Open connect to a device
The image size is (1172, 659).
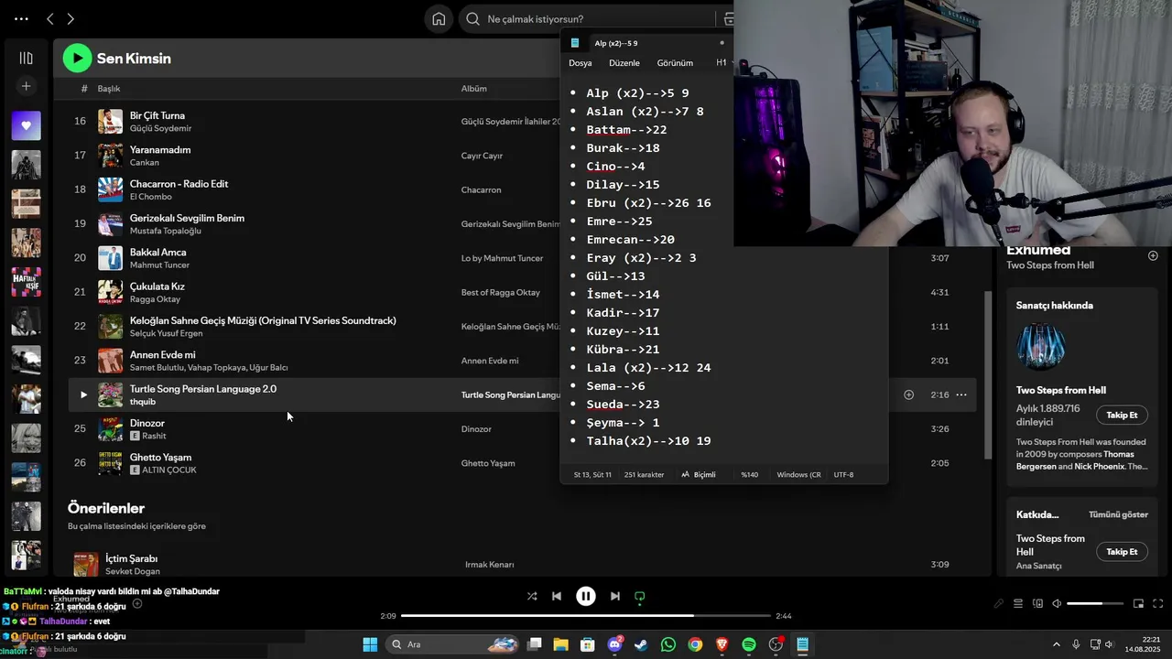pyautogui.click(x=1037, y=603)
